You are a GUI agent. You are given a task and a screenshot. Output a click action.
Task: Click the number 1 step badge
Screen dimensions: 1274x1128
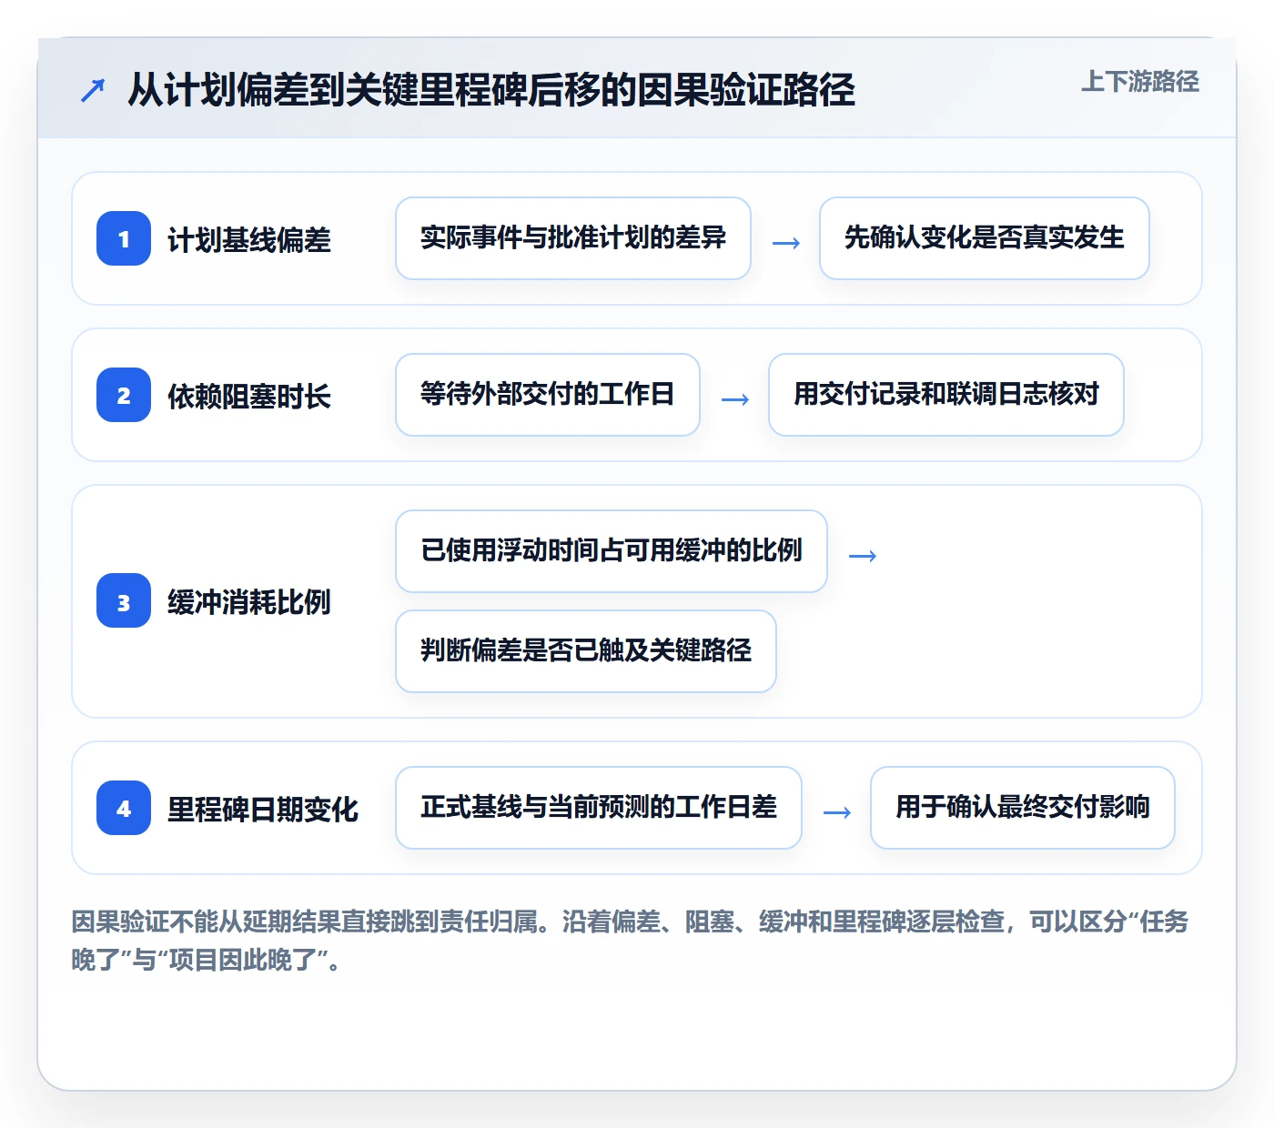click(x=124, y=238)
